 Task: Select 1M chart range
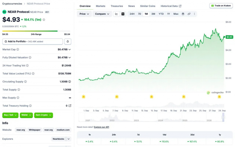(146, 14)
